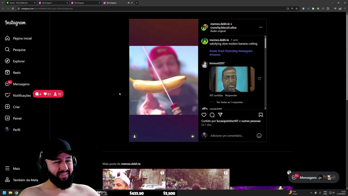
Task: Mute the audio-playing Instagram tab speaker
Action: (x=129, y=3)
